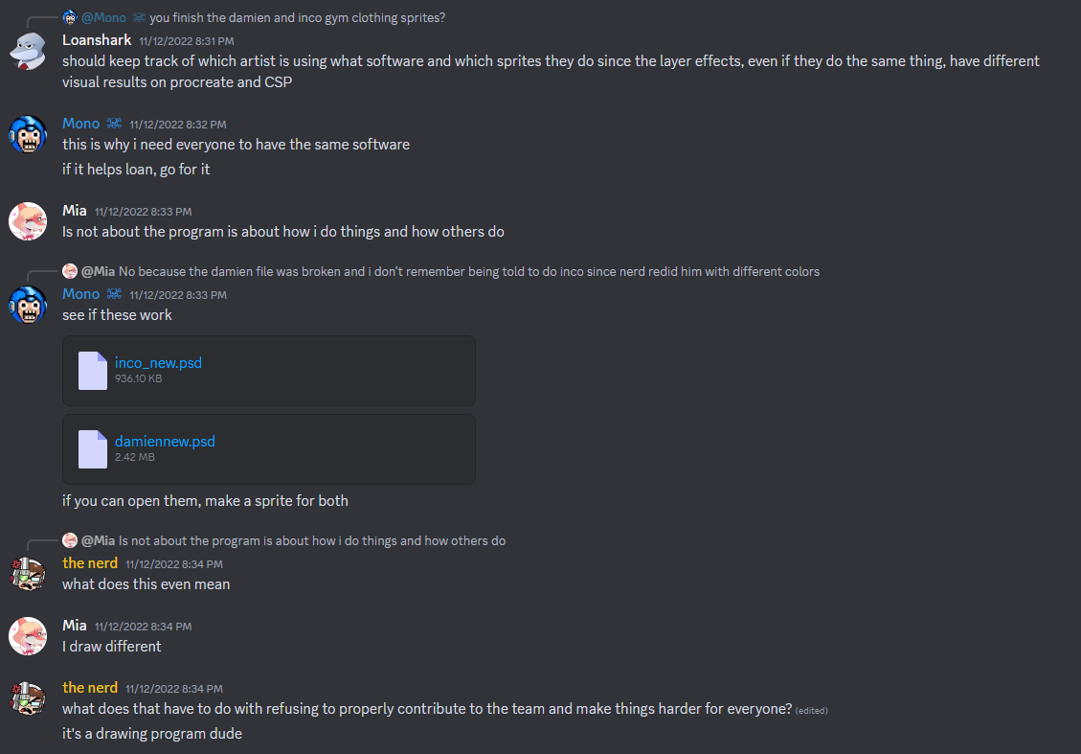Screen dimensions: 1081x754
Task: Click the @Mia mention in the nerd's reply
Action: click(x=98, y=541)
